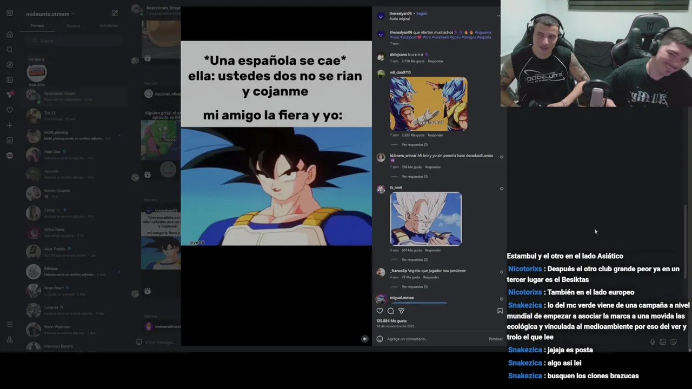Open wil_dan9710's Goku and Gogeta GIF

(429, 104)
